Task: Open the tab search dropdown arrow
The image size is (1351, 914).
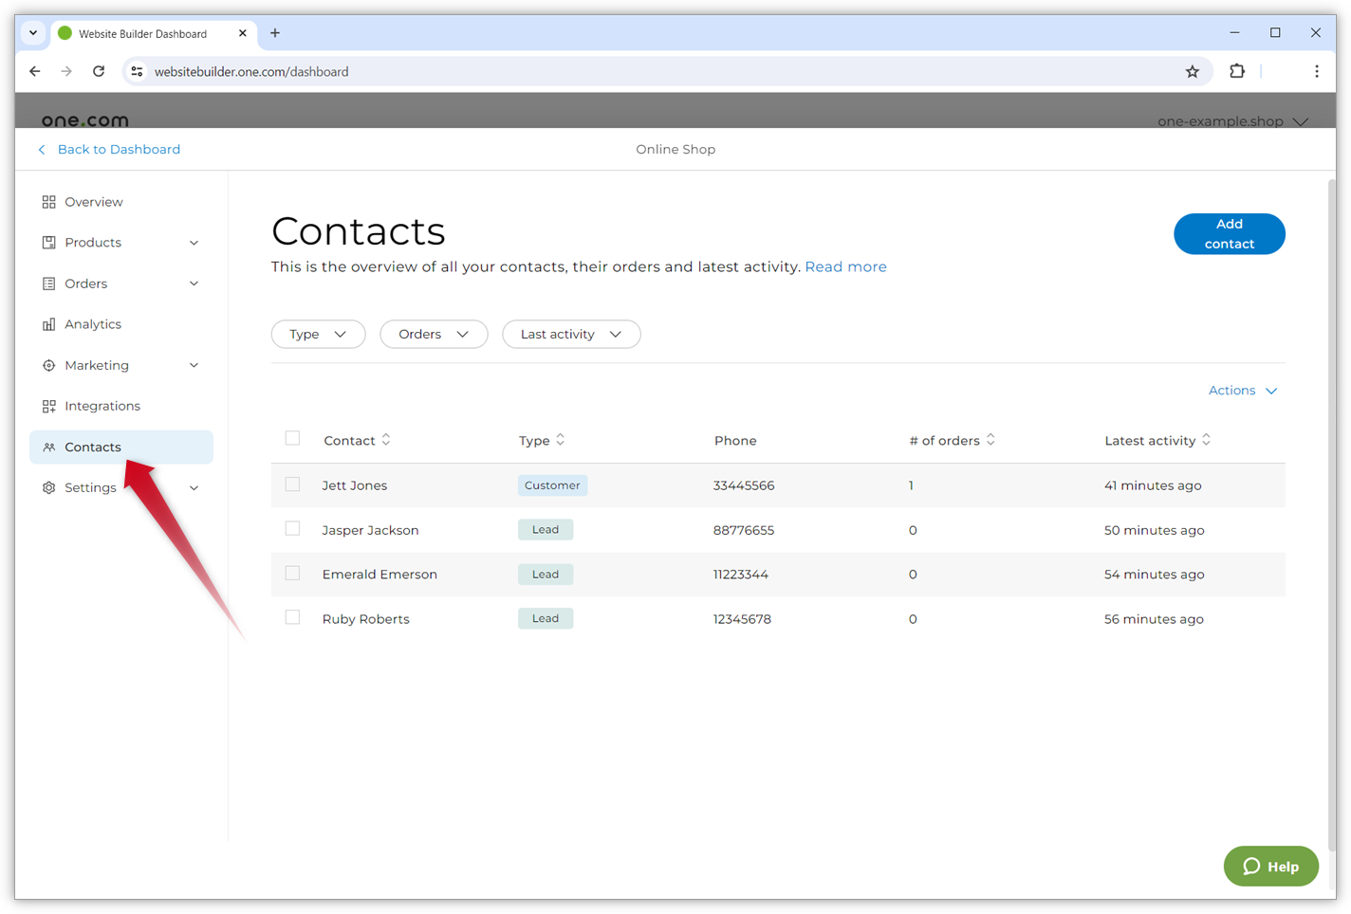Action: [x=33, y=33]
